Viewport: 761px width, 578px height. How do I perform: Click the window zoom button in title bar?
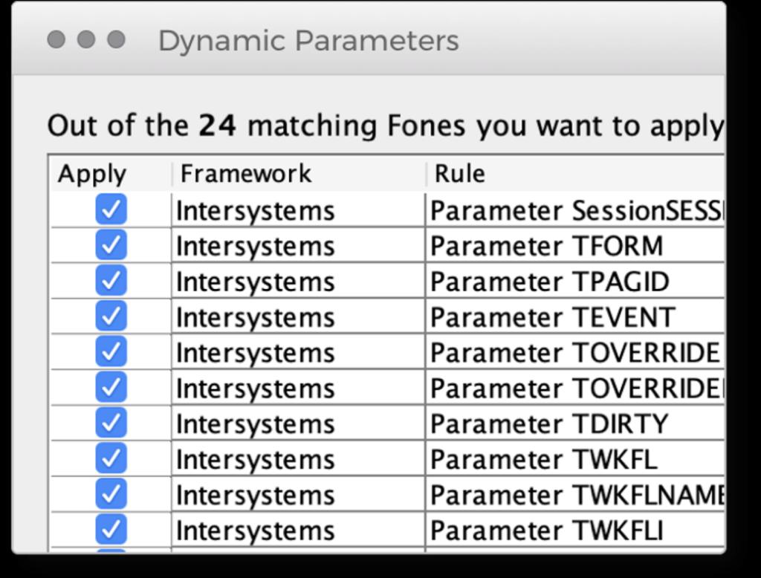click(116, 39)
